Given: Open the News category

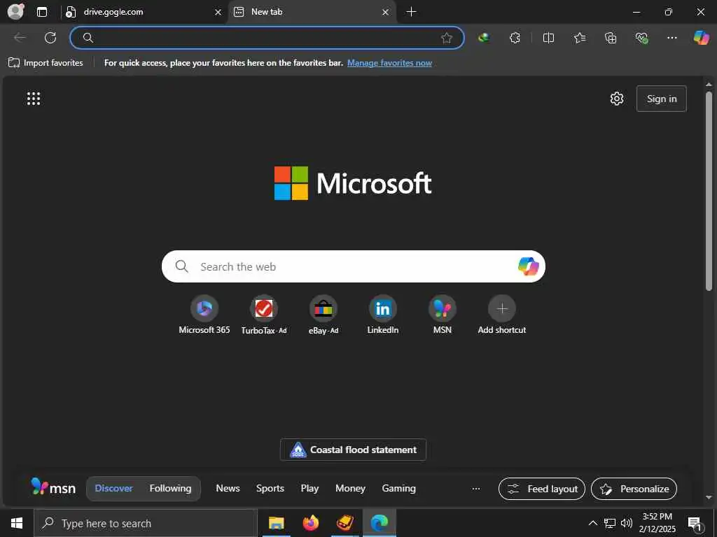Looking at the screenshot, I should (228, 488).
